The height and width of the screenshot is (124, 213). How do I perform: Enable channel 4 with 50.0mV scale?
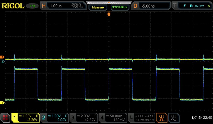click(113, 117)
